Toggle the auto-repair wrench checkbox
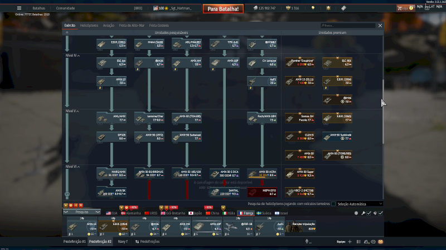 pyautogui.click(x=369, y=213)
